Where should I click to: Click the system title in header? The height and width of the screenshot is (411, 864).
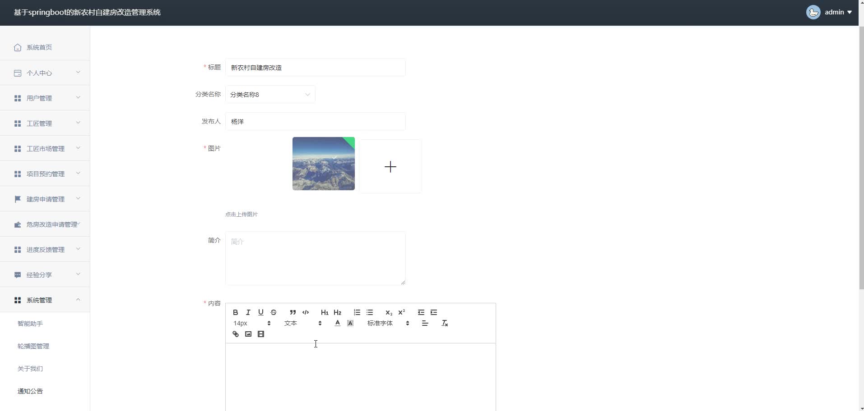[87, 12]
